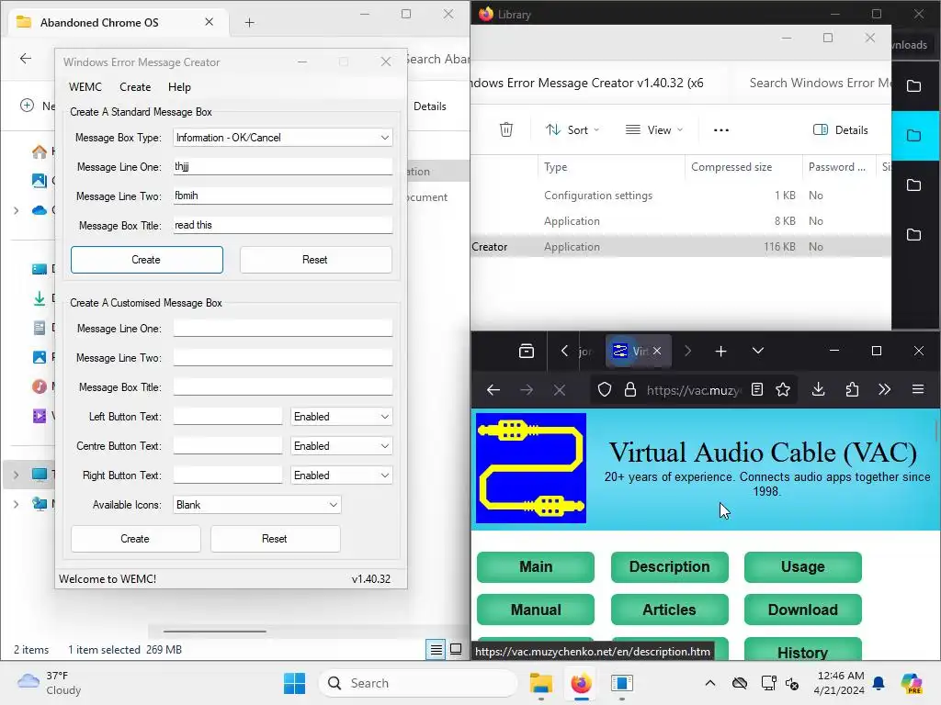The width and height of the screenshot is (941, 705).
Task: Open a new Firefox tab
Action: [720, 351]
